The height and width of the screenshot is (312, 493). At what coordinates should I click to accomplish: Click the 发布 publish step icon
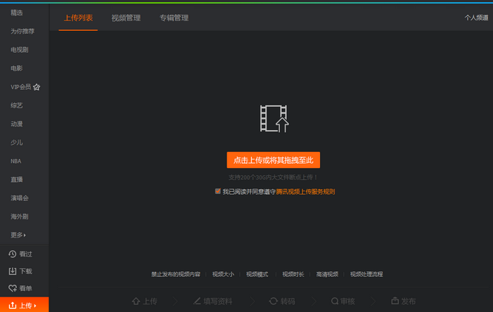tap(395, 301)
